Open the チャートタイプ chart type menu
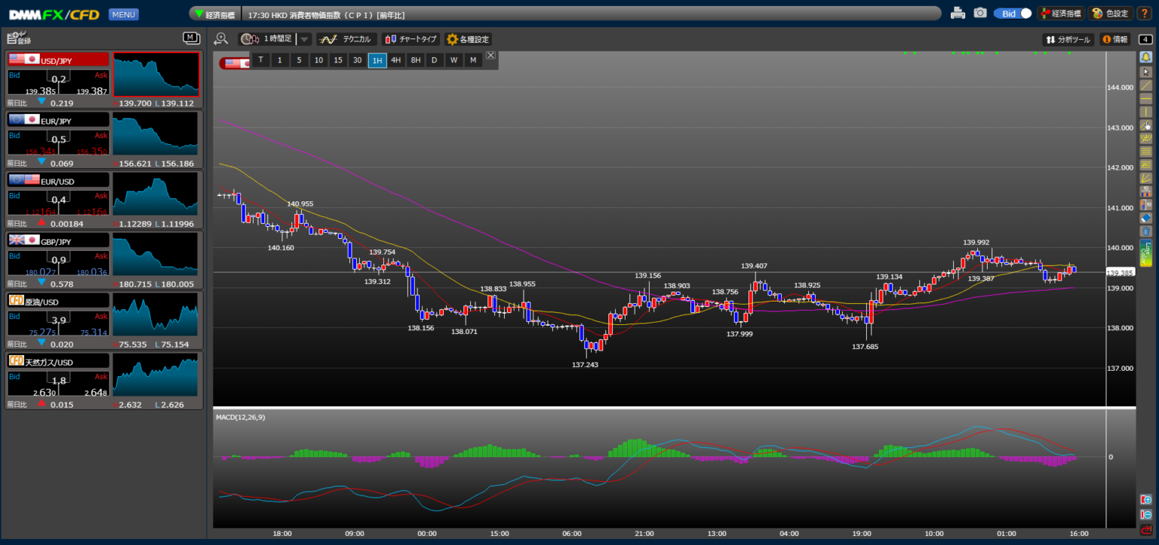Viewport: 1159px width, 545px height. (410, 39)
